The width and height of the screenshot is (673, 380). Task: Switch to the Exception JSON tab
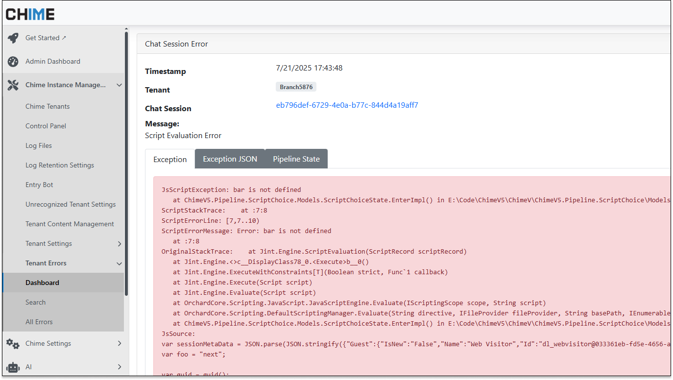pyautogui.click(x=230, y=159)
